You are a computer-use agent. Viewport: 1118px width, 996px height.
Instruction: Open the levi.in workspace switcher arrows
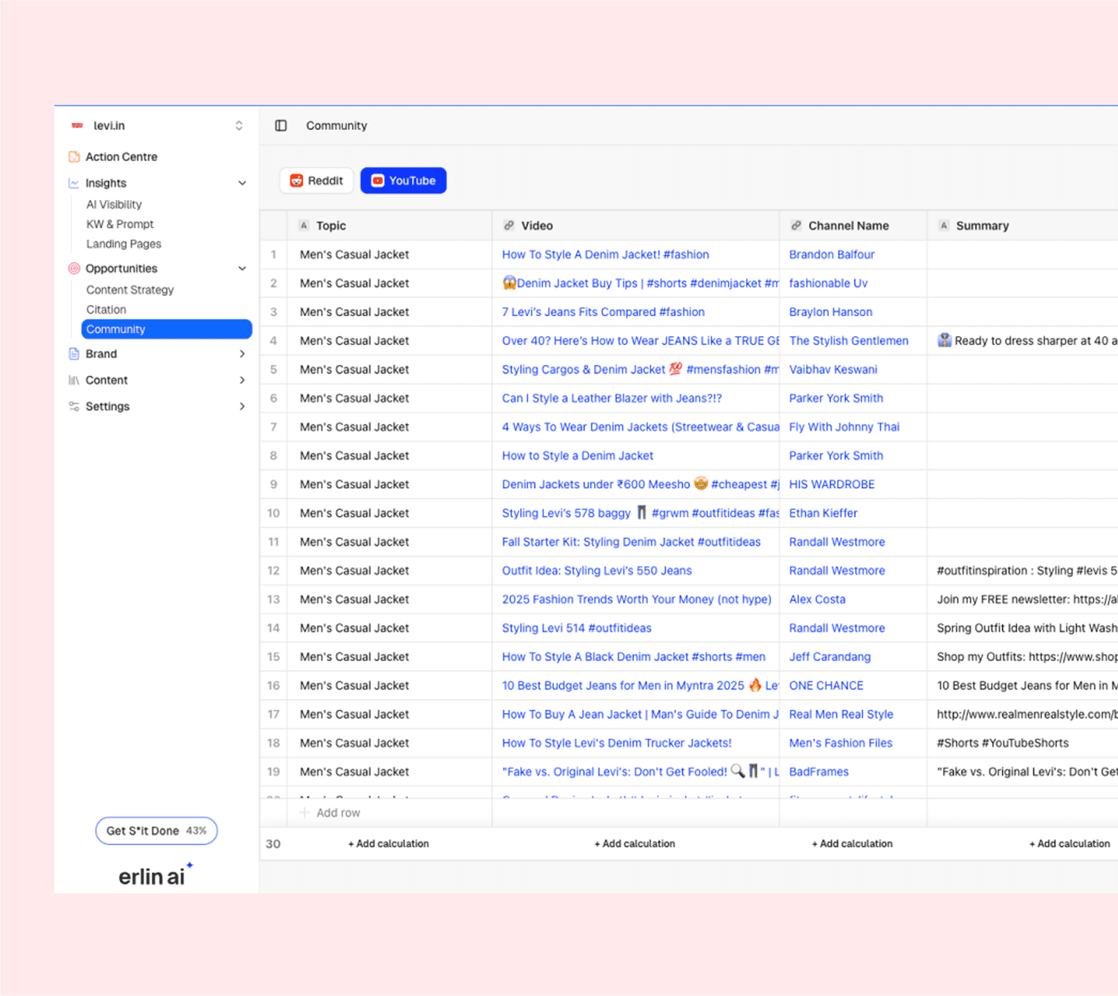239,125
